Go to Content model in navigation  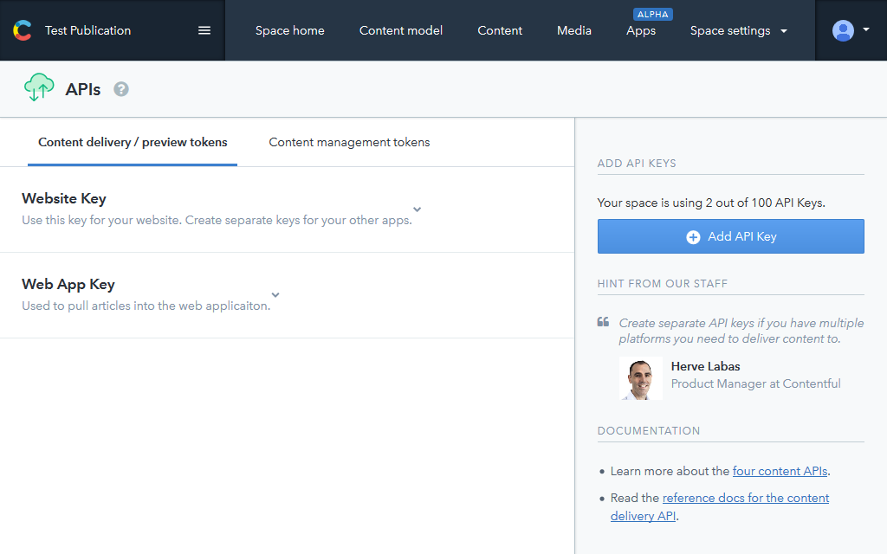point(401,30)
